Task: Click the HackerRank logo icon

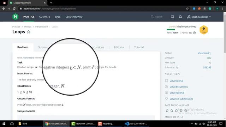Action: coord(16,17)
